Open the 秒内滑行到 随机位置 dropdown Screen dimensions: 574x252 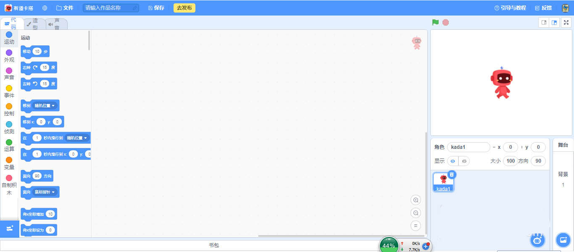tap(77, 138)
